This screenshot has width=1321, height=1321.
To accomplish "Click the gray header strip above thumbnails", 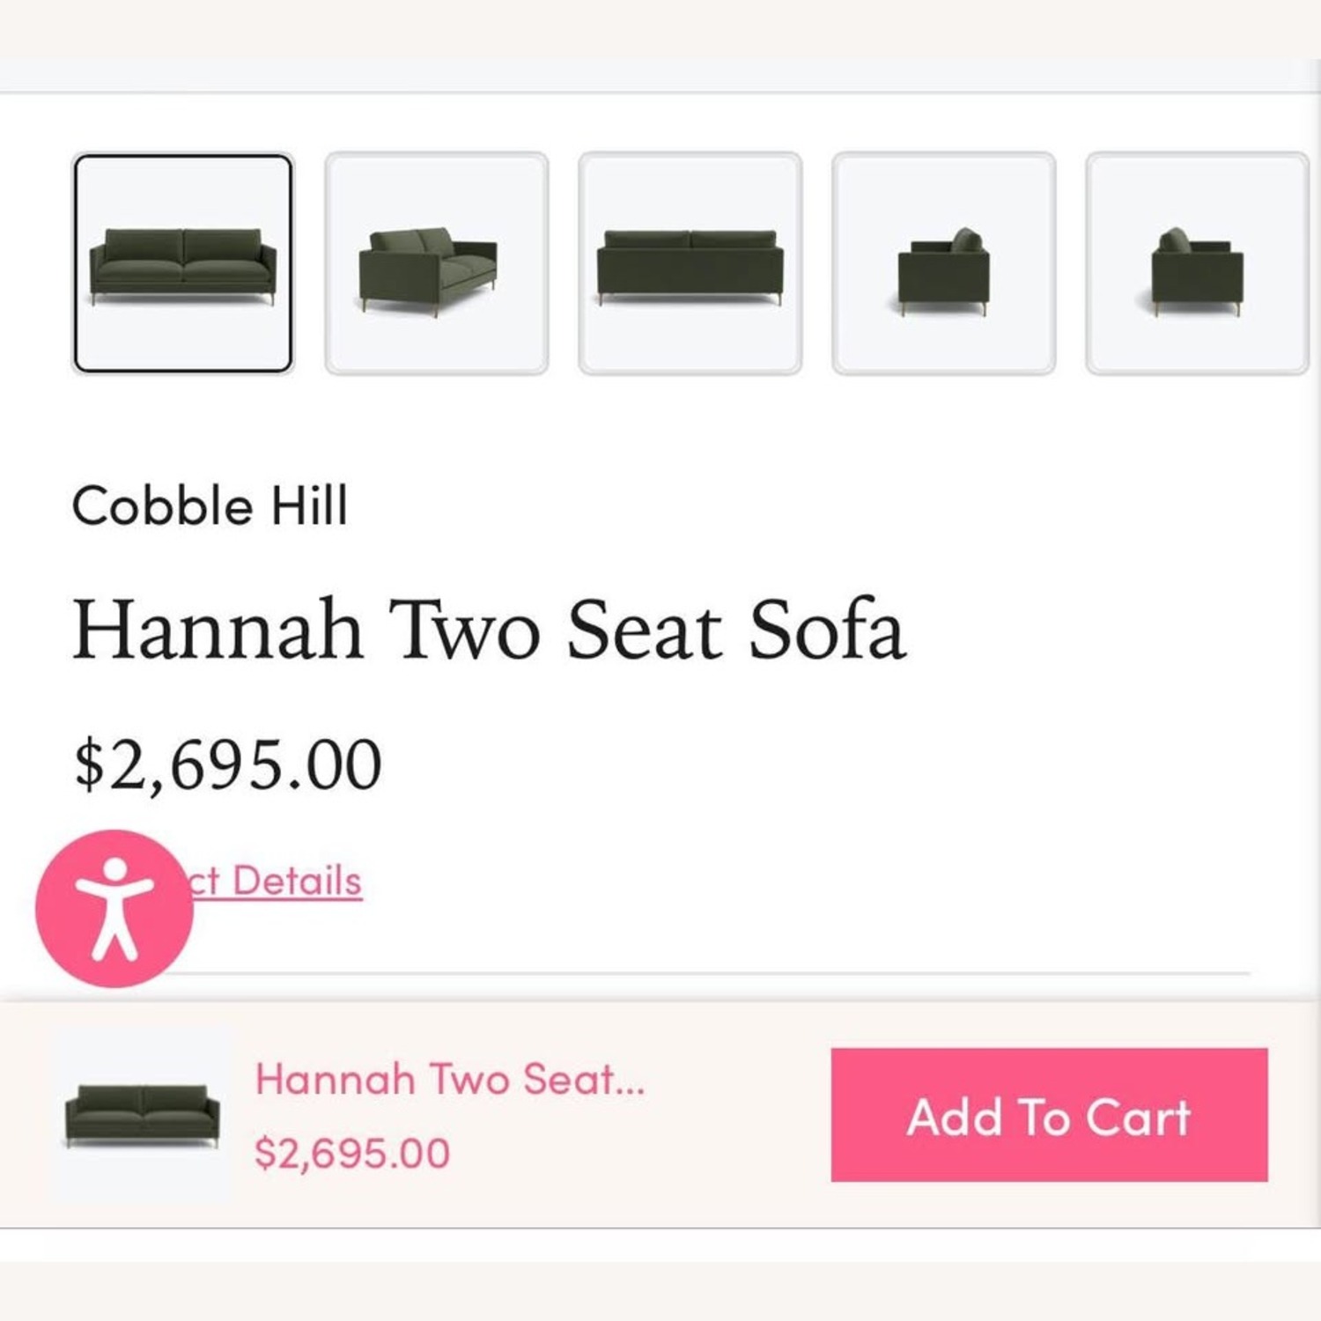I will (660, 76).
